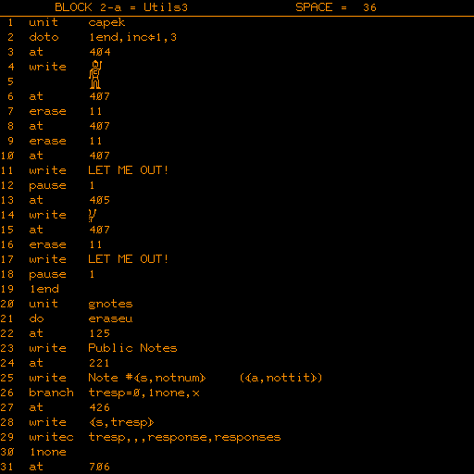Image resolution: width=474 pixels, height=474 pixels.
Task: Click erase command on line 7
Action: 47,111
